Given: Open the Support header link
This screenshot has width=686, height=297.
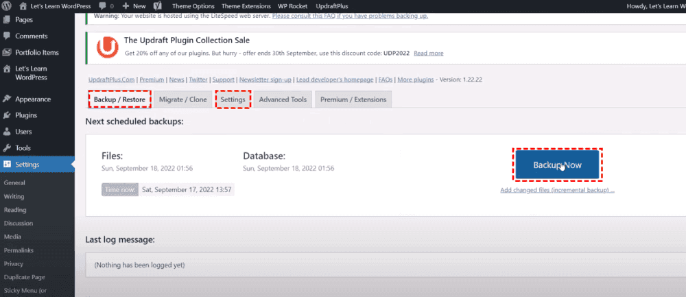Looking at the screenshot, I should click(x=224, y=80).
